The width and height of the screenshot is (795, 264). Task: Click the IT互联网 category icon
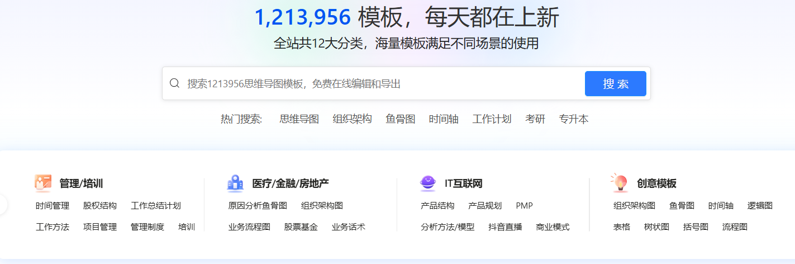pyautogui.click(x=428, y=183)
